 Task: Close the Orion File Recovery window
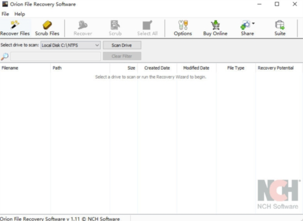click(295, 4)
